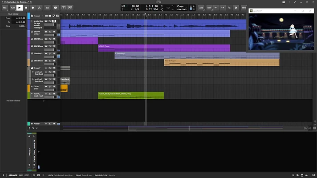
Task: Open the PLAY menu
Action: 13,8
